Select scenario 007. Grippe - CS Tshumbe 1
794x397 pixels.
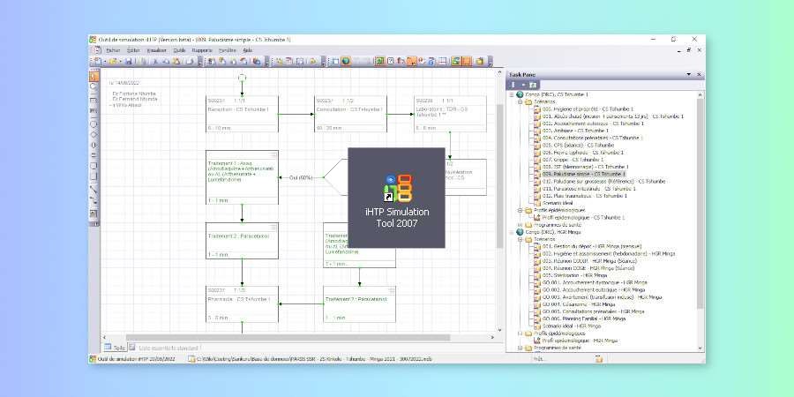pyautogui.click(x=573, y=160)
